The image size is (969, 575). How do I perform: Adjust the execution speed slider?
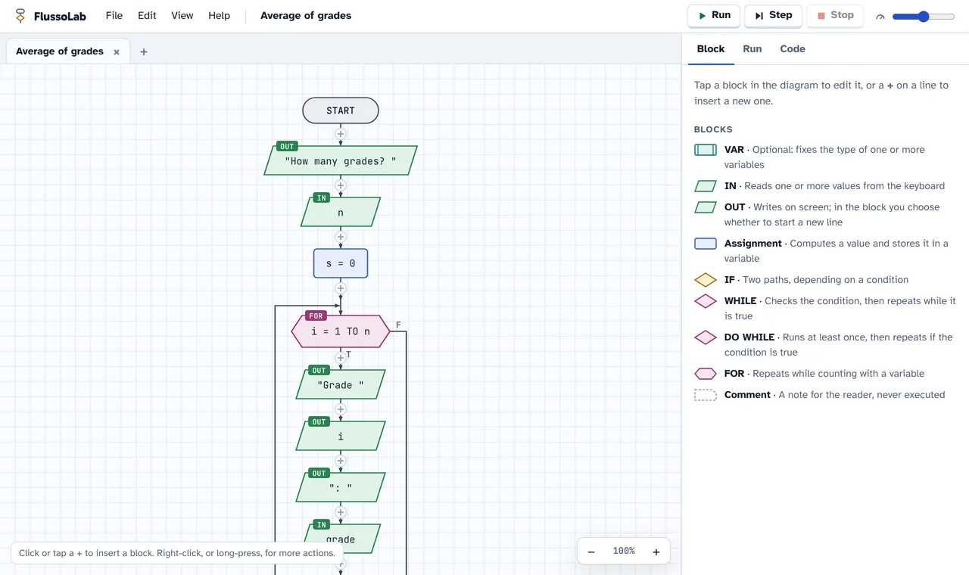tap(924, 17)
